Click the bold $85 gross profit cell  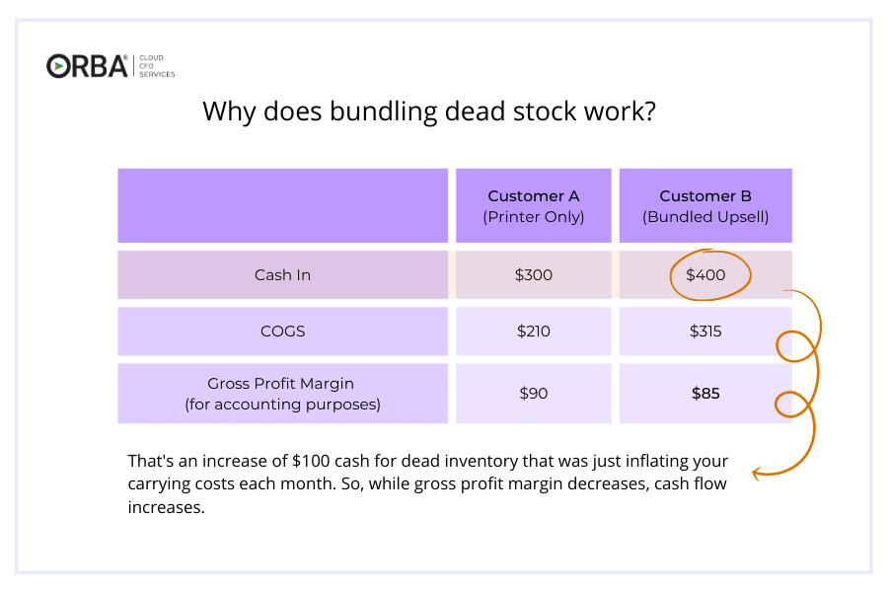705,394
